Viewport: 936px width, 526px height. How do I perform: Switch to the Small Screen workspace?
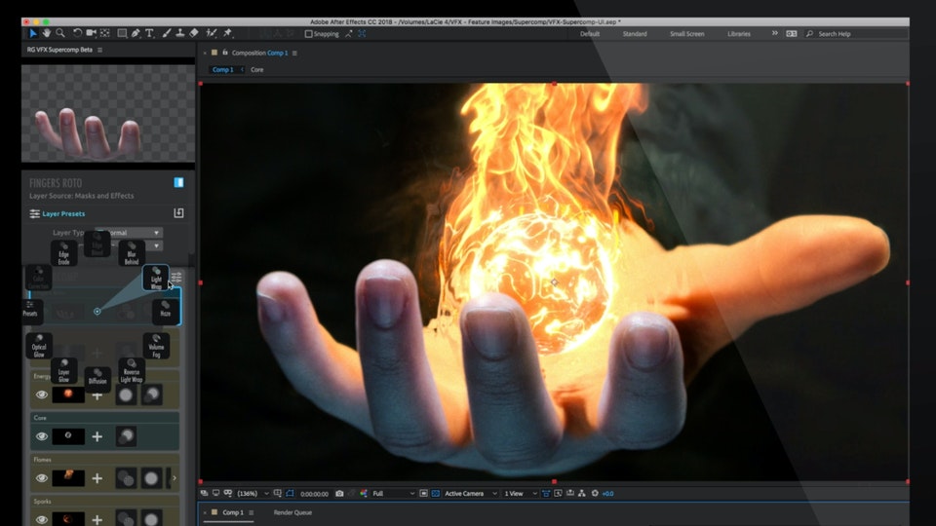(x=686, y=33)
